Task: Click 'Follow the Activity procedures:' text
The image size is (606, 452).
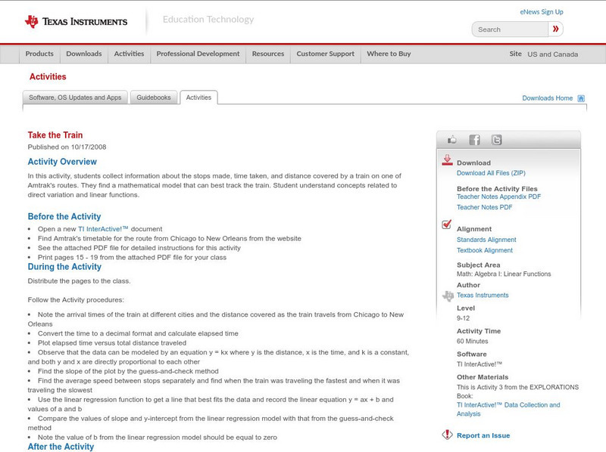Action: click(x=76, y=300)
